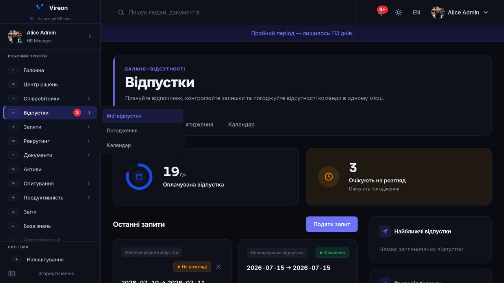The image size is (504, 283).
Task: Click the Звіти sidebar icon
Action: coord(13,212)
